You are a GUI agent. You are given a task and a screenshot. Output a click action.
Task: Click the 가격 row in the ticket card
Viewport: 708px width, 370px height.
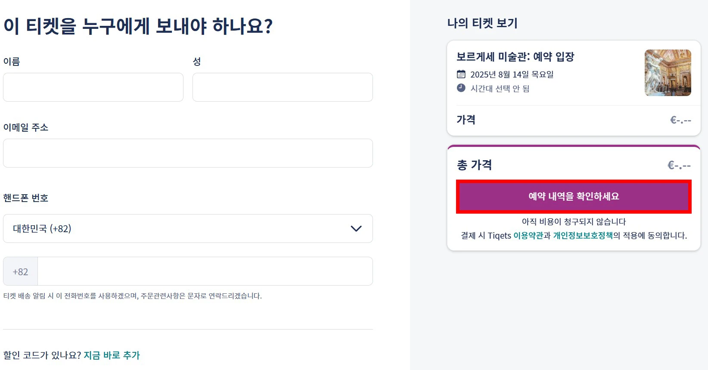point(466,120)
